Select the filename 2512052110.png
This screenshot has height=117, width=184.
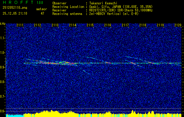pos(15,8)
